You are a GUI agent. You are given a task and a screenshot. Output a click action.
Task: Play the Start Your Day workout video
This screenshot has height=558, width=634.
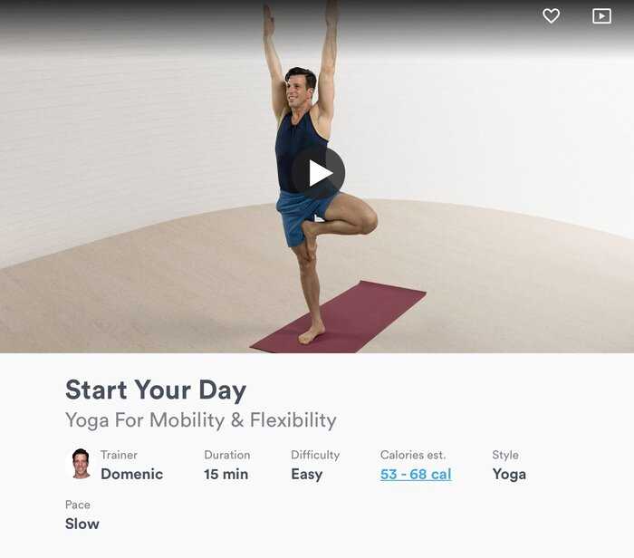[x=319, y=173]
